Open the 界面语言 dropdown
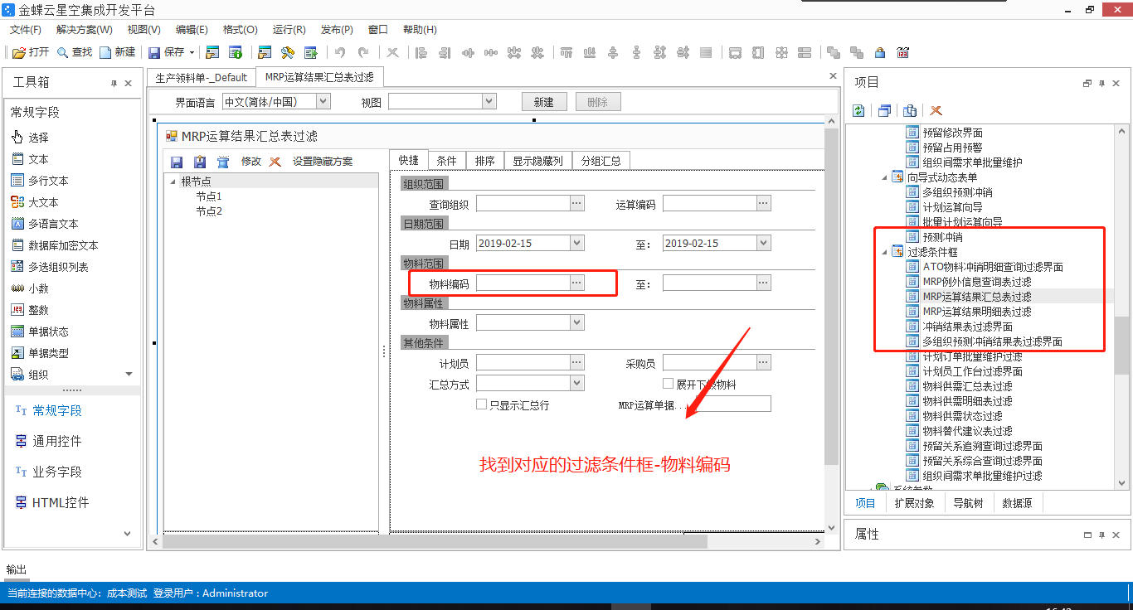Screen dimensions: 1133x610 point(323,101)
